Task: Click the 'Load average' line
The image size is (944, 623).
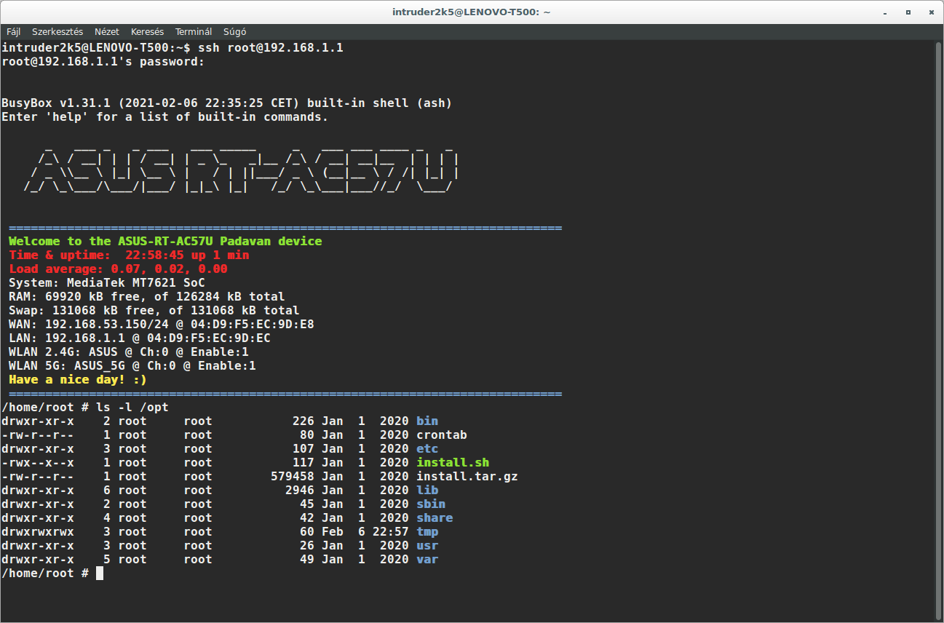Action: [118, 269]
